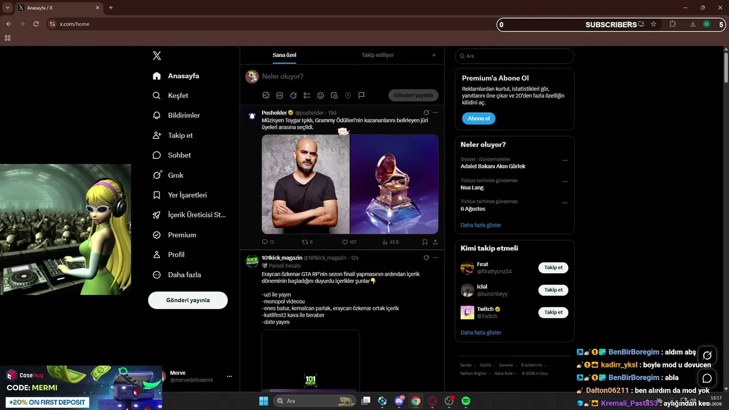Image resolution: width=729 pixels, height=410 pixels.
Task: Switch to the Sana özel tab
Action: click(284, 55)
